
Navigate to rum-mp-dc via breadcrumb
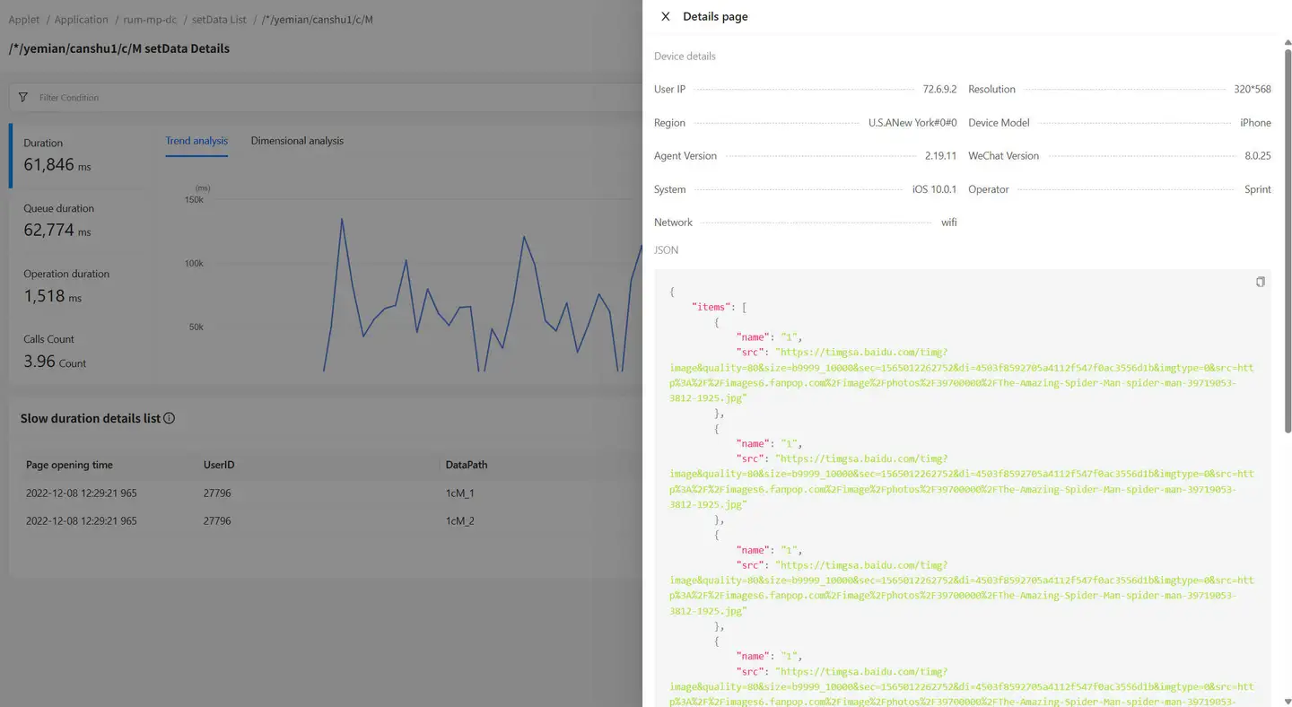pyautogui.click(x=149, y=19)
